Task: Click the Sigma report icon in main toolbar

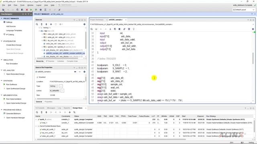Action: coord(45,10)
